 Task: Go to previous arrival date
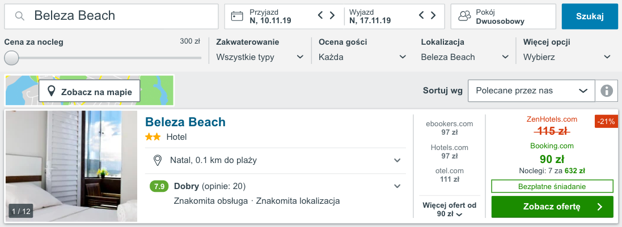click(x=320, y=16)
